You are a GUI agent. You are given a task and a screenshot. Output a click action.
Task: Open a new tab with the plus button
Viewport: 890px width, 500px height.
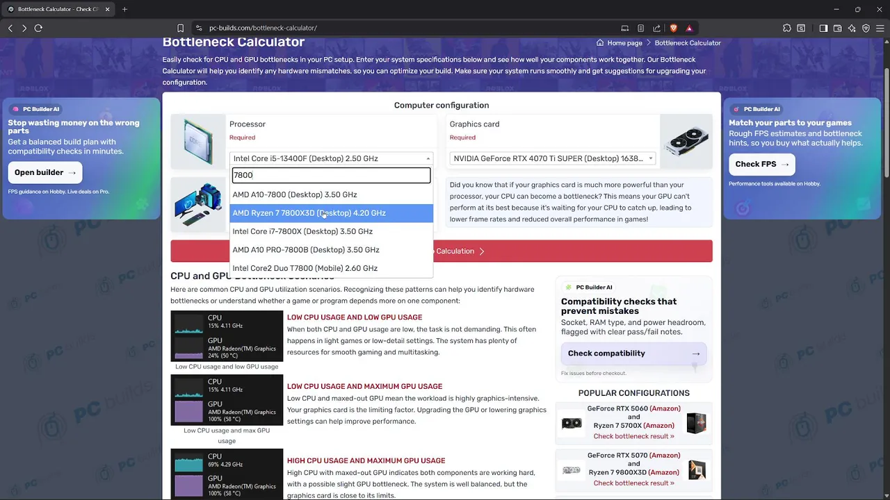(x=124, y=9)
